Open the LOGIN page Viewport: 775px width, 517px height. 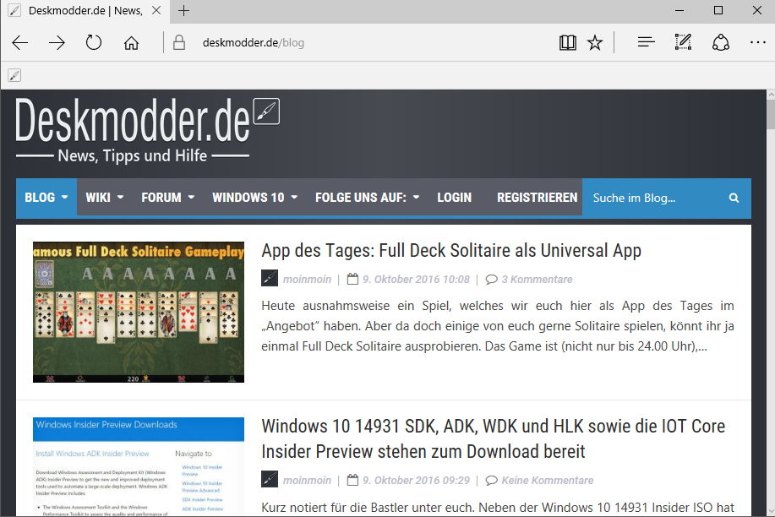pos(454,197)
